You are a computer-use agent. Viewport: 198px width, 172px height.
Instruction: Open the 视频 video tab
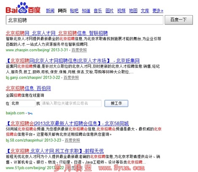(x=122, y=11)
